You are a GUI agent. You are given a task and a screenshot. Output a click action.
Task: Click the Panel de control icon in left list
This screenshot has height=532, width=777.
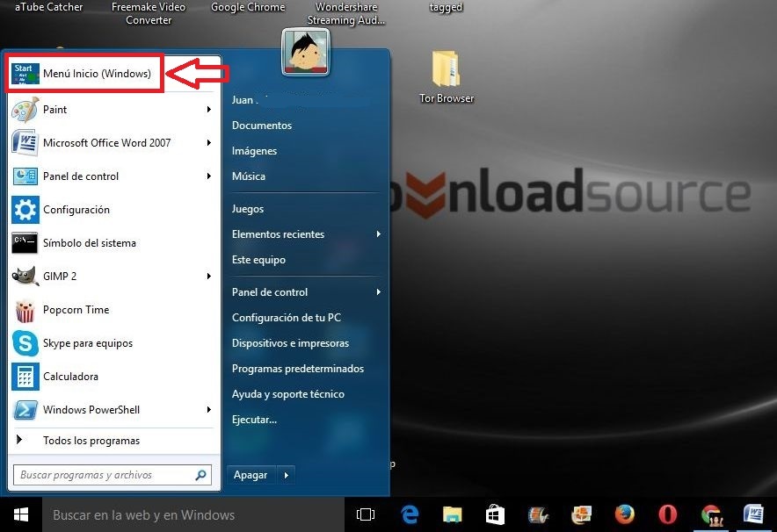(25, 176)
